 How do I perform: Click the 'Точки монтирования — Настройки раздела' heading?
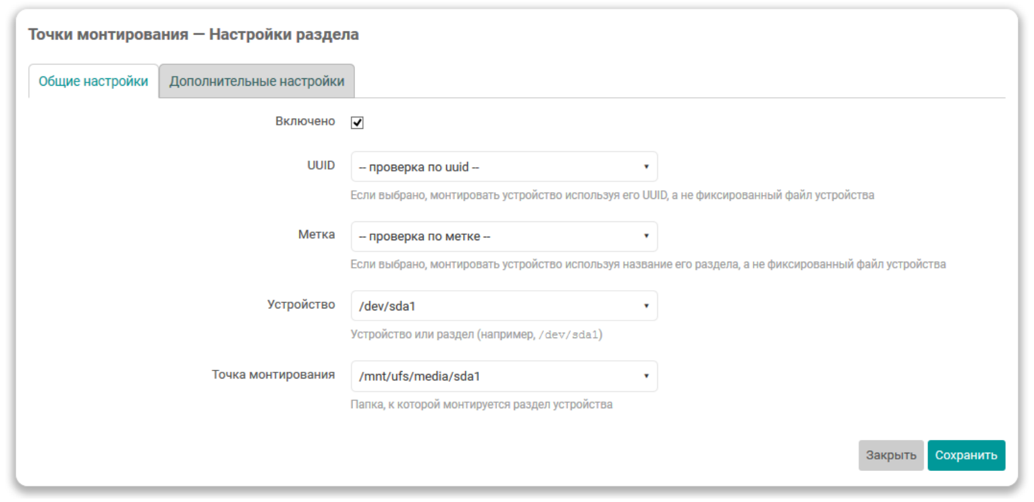[x=193, y=34]
